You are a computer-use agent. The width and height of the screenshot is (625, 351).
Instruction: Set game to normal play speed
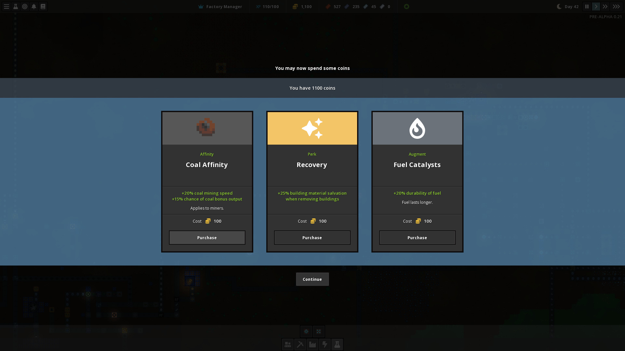coord(596,6)
